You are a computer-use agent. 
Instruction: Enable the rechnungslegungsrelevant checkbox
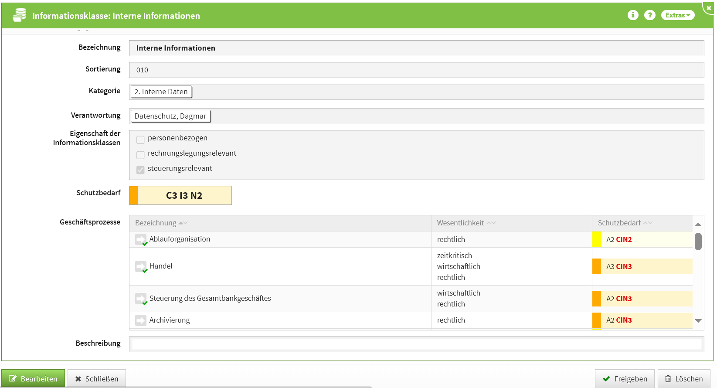click(140, 155)
